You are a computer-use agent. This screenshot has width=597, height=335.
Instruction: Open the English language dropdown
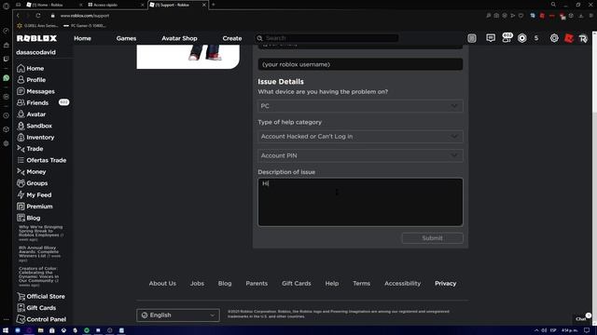(x=178, y=315)
